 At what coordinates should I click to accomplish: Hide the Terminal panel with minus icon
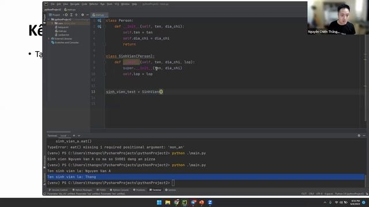tap(364, 136)
